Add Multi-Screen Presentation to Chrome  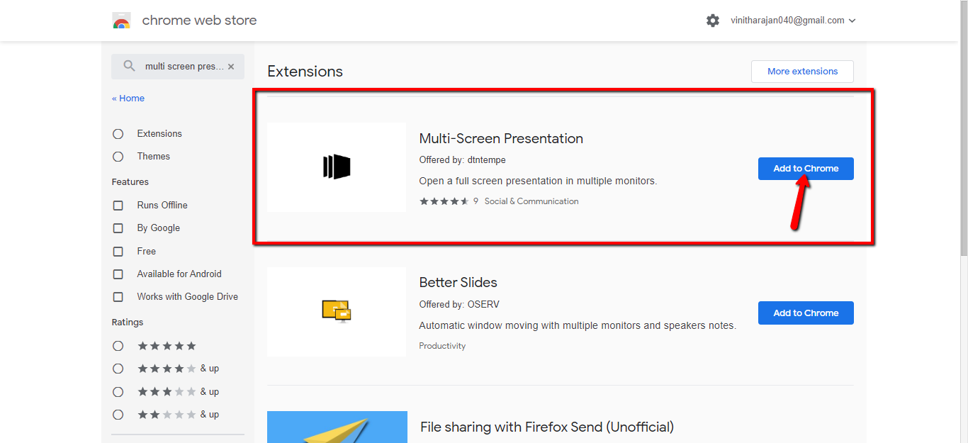tap(806, 169)
